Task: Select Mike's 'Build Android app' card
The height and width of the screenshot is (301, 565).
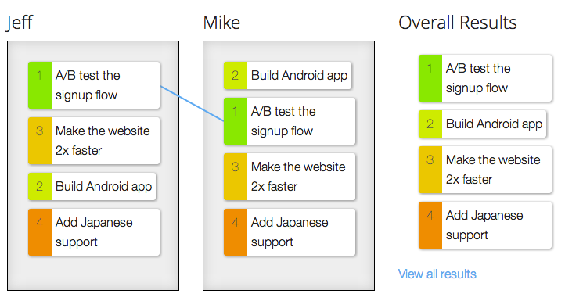Action: coord(288,76)
